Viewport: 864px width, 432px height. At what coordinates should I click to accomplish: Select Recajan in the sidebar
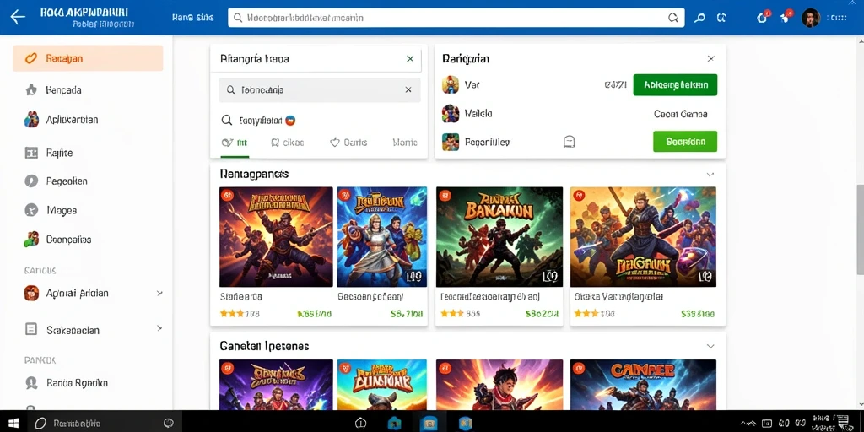(x=88, y=58)
